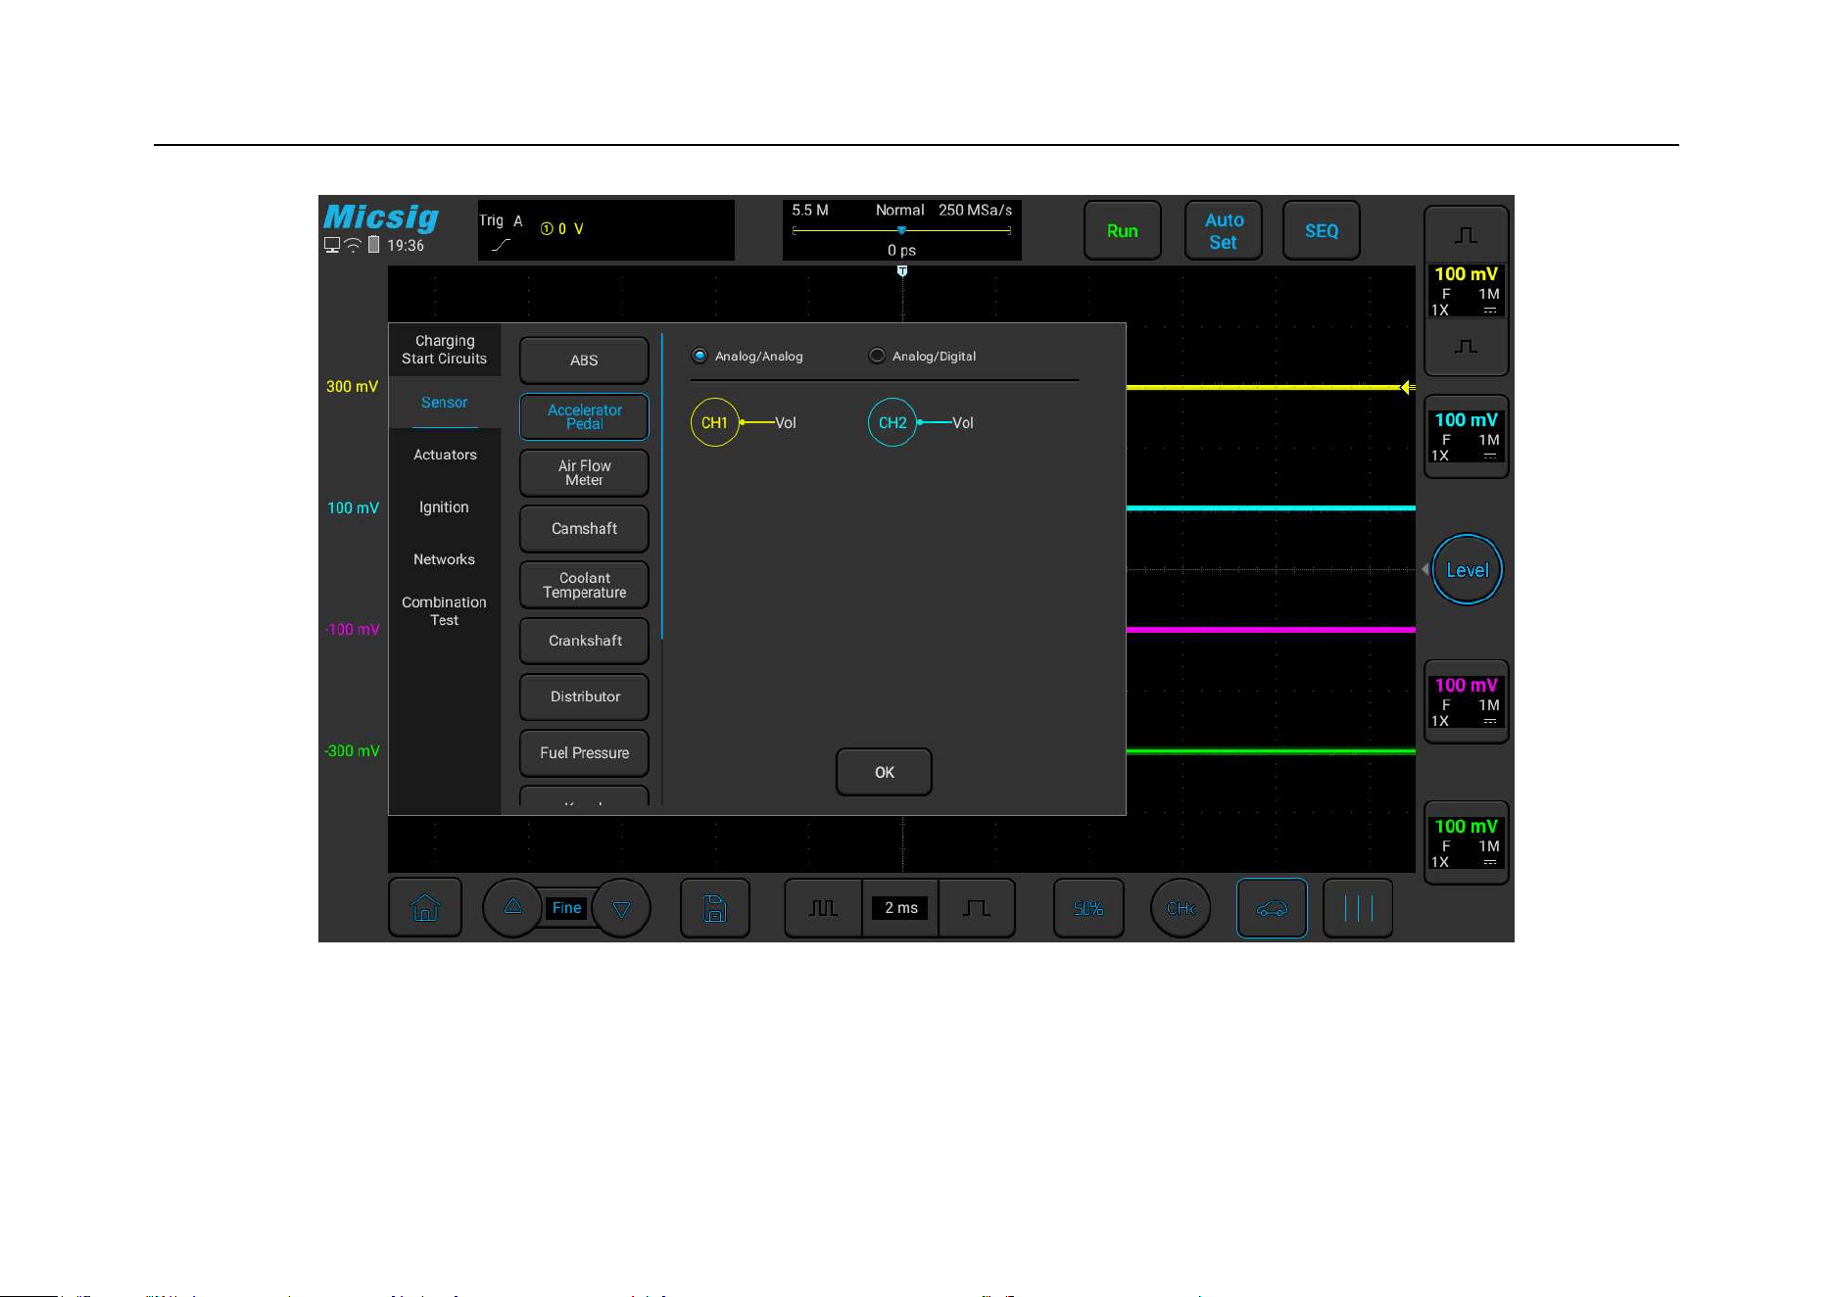
Task: Open the automotive car presets icon
Action: coord(1272,908)
